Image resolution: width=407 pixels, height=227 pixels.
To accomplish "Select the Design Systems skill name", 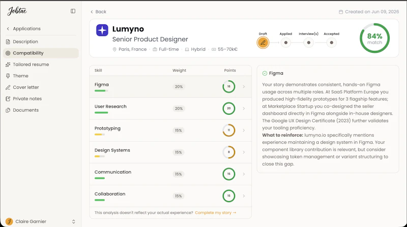I will [112, 150].
